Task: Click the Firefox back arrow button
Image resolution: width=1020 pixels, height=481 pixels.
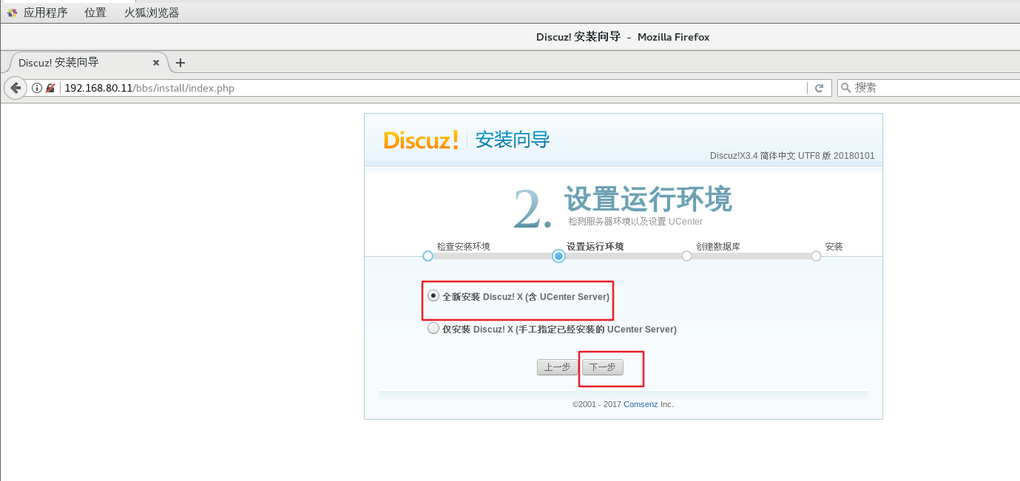Action: 16,88
